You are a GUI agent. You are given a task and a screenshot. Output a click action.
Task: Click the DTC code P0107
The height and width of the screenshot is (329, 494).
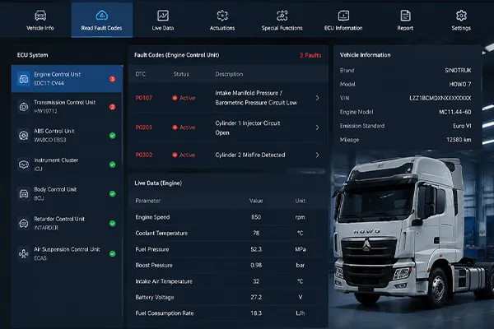pyautogui.click(x=143, y=98)
